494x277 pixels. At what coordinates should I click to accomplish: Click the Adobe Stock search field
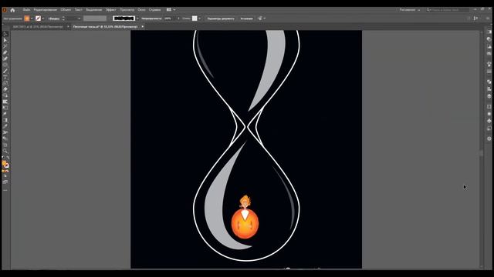[x=448, y=10]
